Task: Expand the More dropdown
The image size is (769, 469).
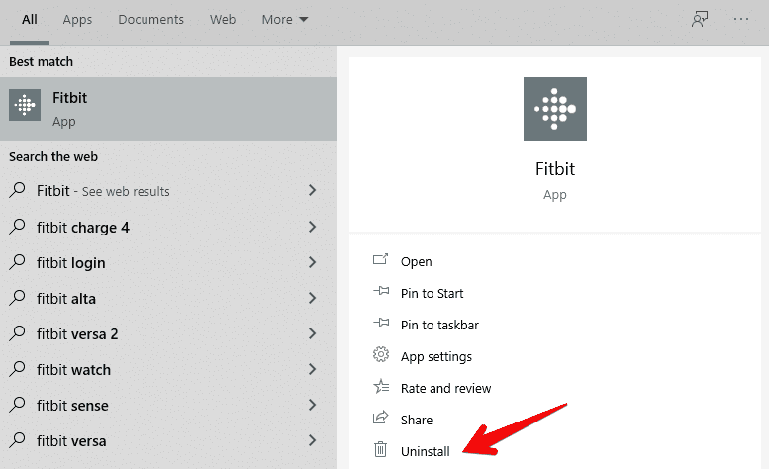Action: point(284,20)
